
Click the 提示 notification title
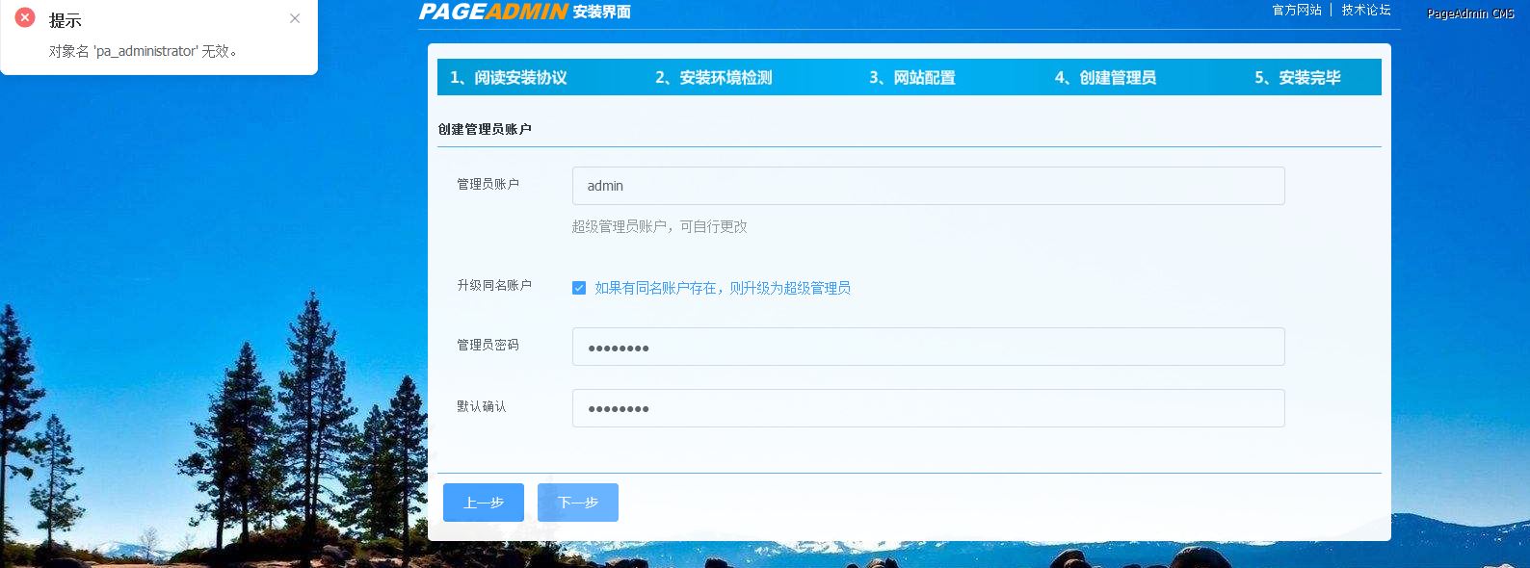tap(65, 20)
